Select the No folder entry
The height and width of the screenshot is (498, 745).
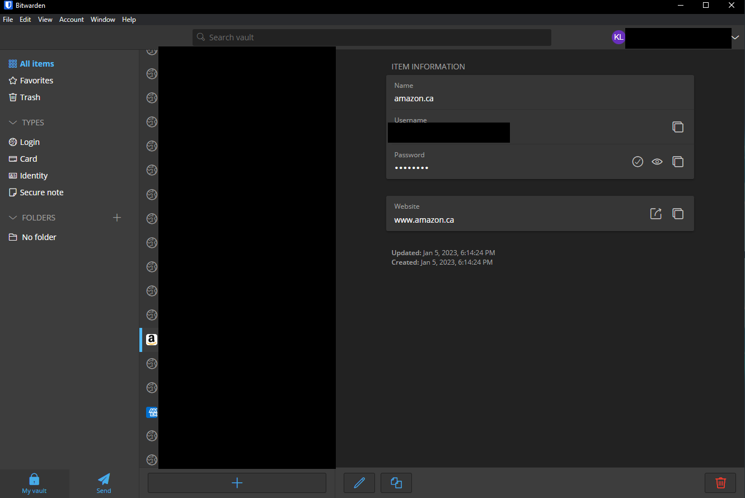point(32,237)
